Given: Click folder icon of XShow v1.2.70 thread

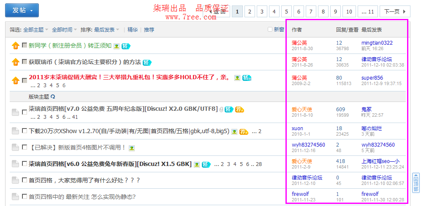Looking at the screenshot, I should (x=15, y=131).
